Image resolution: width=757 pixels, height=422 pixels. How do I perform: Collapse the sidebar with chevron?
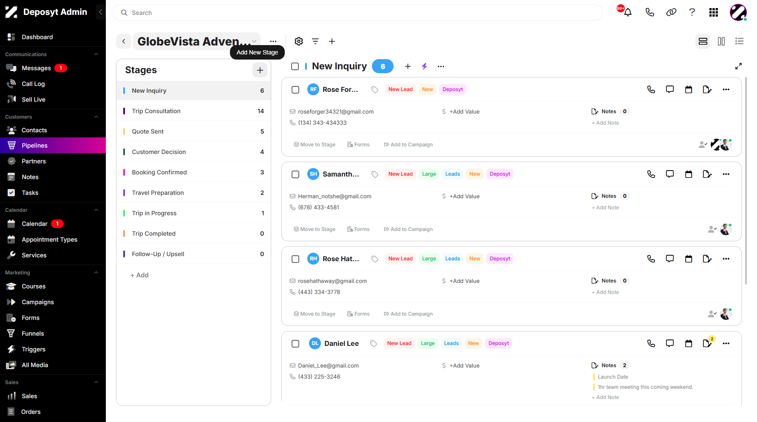101,12
